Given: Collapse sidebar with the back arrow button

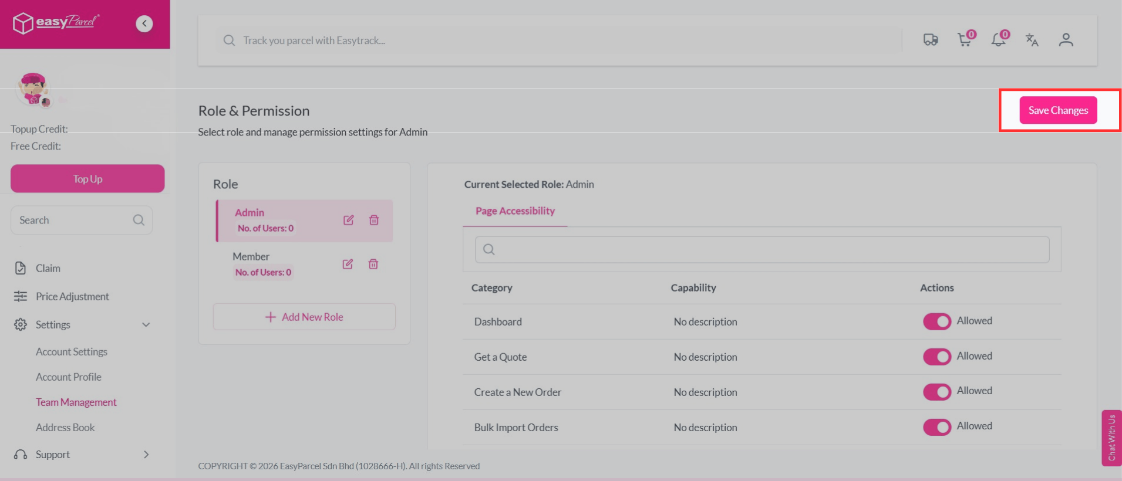Looking at the screenshot, I should click(x=144, y=23).
